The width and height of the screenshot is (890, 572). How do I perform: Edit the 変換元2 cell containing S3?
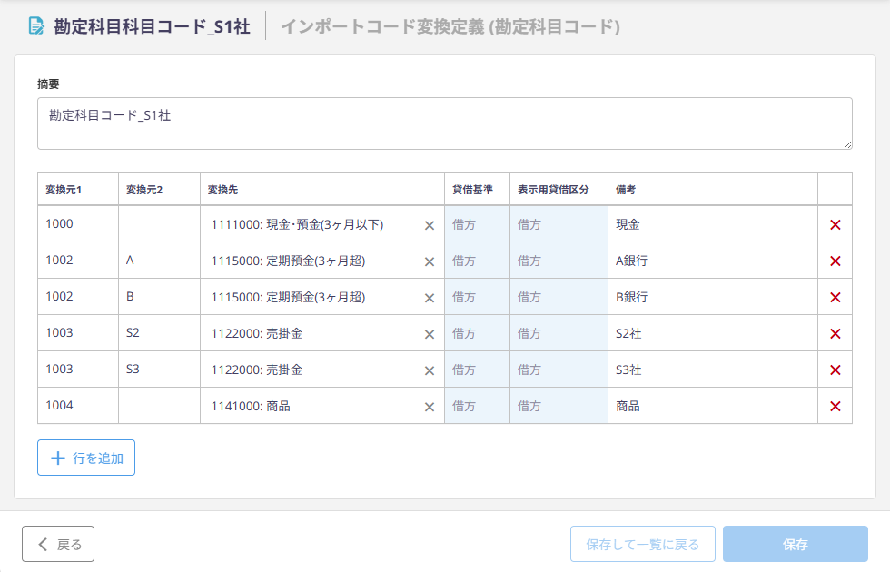pyautogui.click(x=160, y=370)
